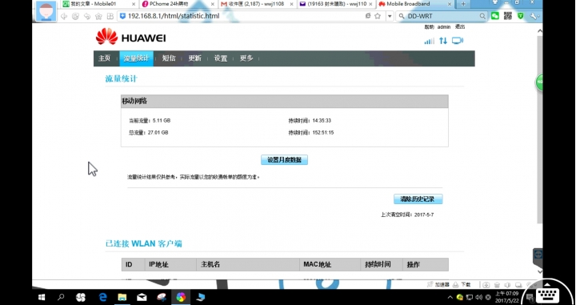
Task: Click the URL address field
Action: (242, 16)
